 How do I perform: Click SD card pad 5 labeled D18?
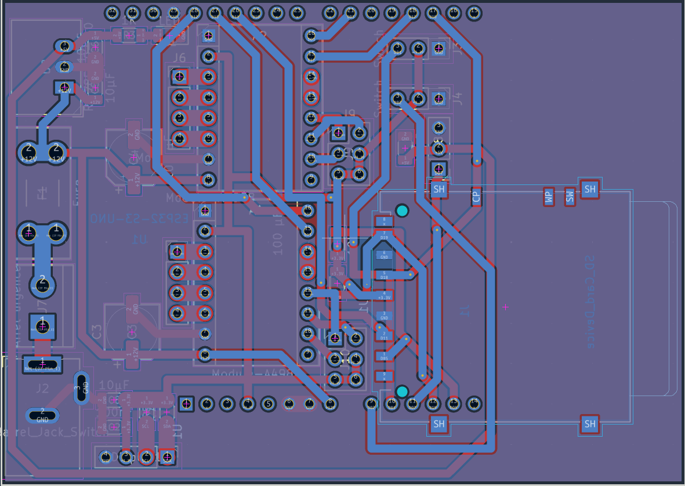click(384, 275)
